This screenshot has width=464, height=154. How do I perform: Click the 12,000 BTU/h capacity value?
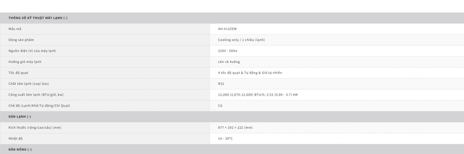tap(258, 95)
